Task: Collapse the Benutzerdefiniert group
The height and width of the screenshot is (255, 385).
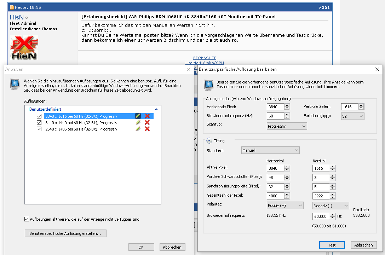Action: click(x=156, y=109)
